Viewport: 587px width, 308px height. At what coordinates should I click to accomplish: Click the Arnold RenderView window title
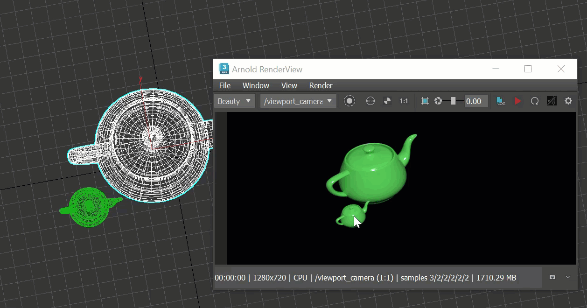click(267, 70)
